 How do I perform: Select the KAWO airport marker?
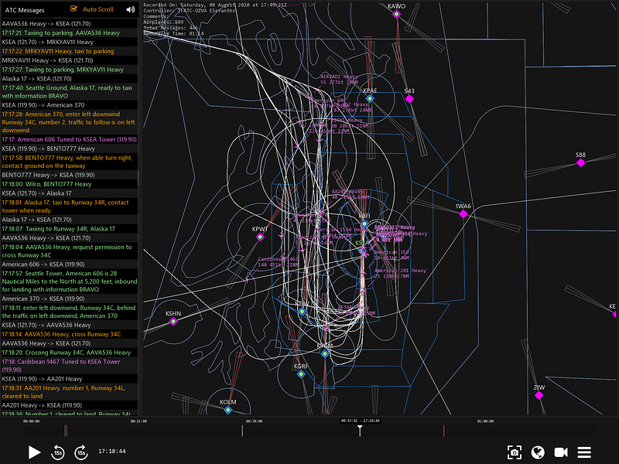(x=396, y=14)
